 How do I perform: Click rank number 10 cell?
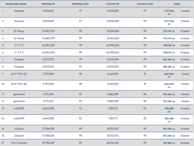click(3, 84)
